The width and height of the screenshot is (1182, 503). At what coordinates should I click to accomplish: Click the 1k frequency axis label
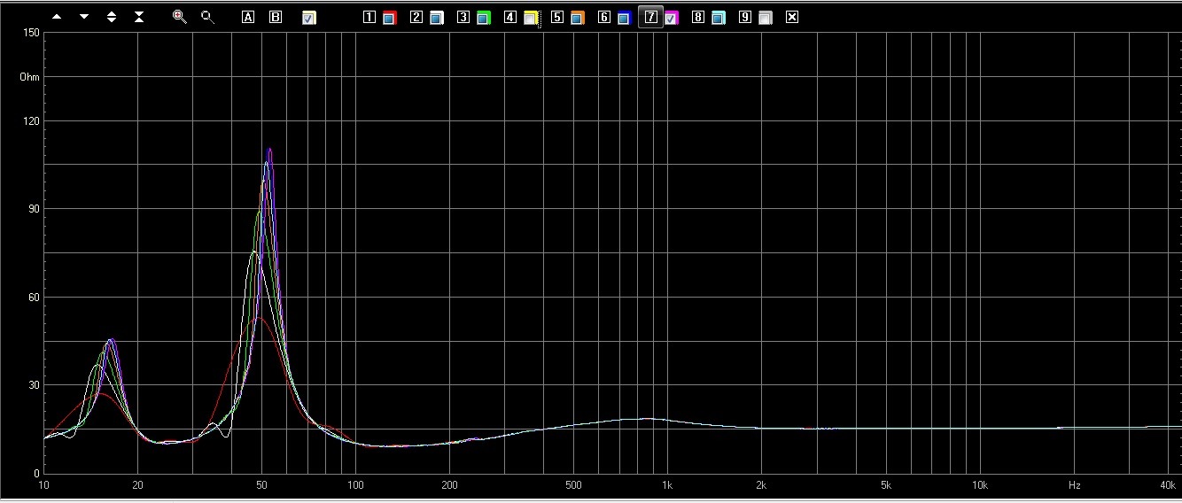[667, 486]
